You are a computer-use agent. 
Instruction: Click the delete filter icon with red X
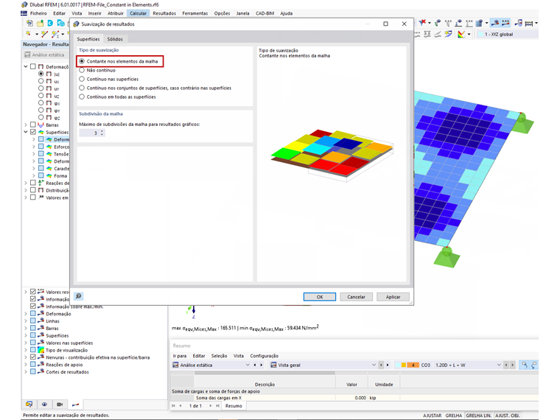[422, 23]
